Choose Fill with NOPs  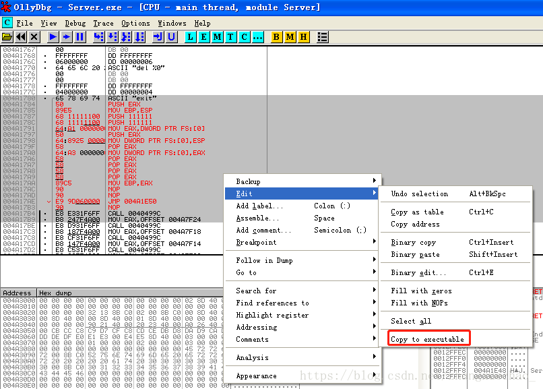coord(455,303)
